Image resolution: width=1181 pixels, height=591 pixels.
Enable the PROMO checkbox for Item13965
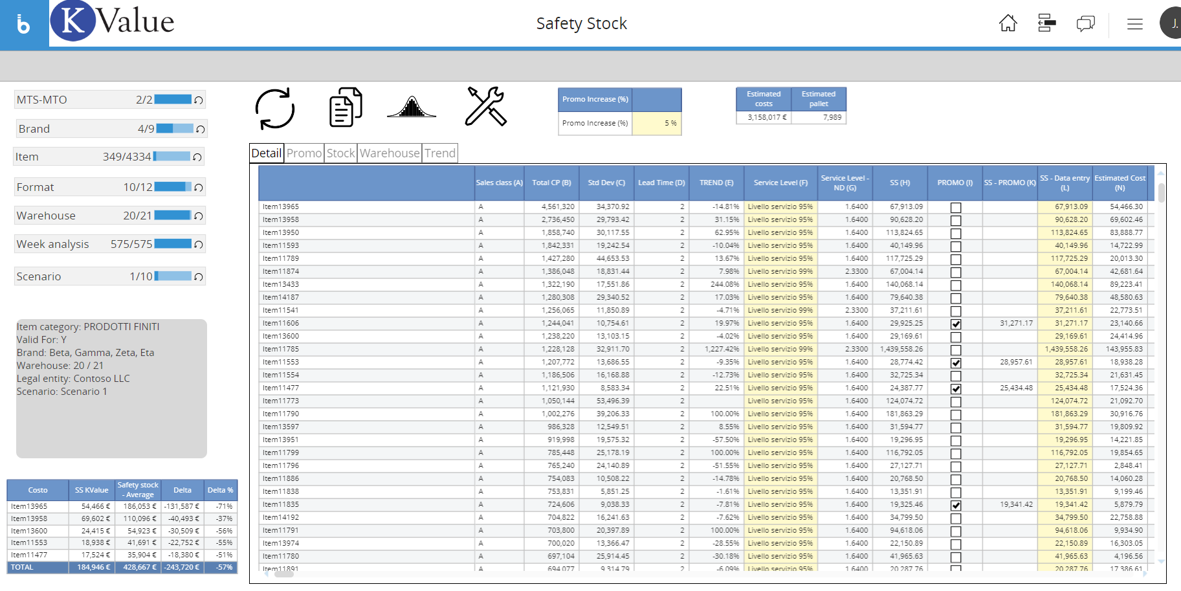pyautogui.click(x=955, y=207)
